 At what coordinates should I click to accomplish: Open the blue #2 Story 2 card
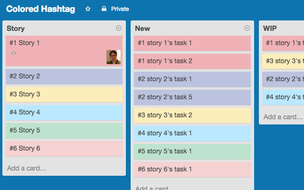point(64,76)
